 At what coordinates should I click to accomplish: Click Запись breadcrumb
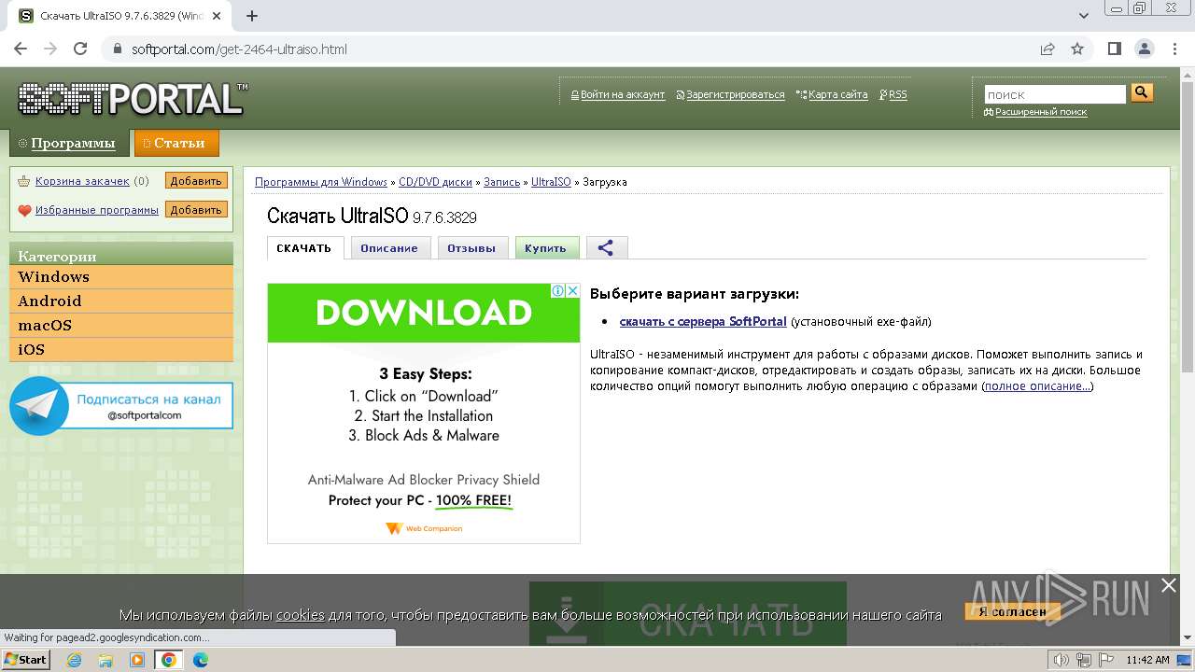tap(501, 182)
